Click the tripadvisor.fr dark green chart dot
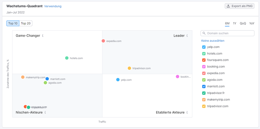This screenshot has width=260, height=129. point(28,107)
